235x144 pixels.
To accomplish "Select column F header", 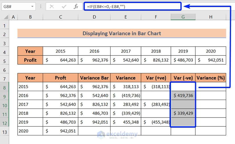I will pos(156,17).
